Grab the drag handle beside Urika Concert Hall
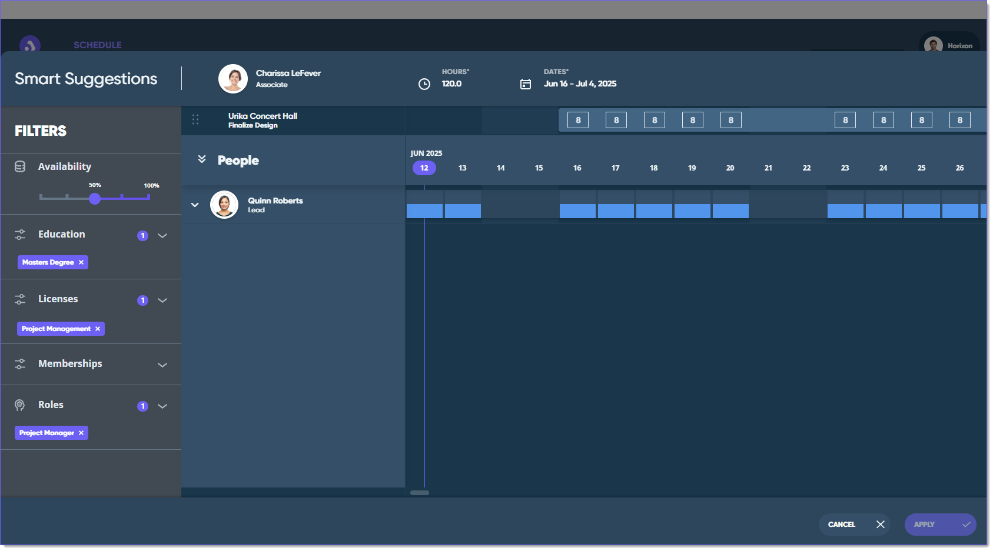993x551 pixels. 195,120
